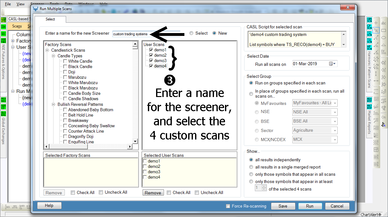Image resolution: width=388 pixels, height=217 pixels.
Task: Click the Cancel button
Action: click(x=337, y=206)
